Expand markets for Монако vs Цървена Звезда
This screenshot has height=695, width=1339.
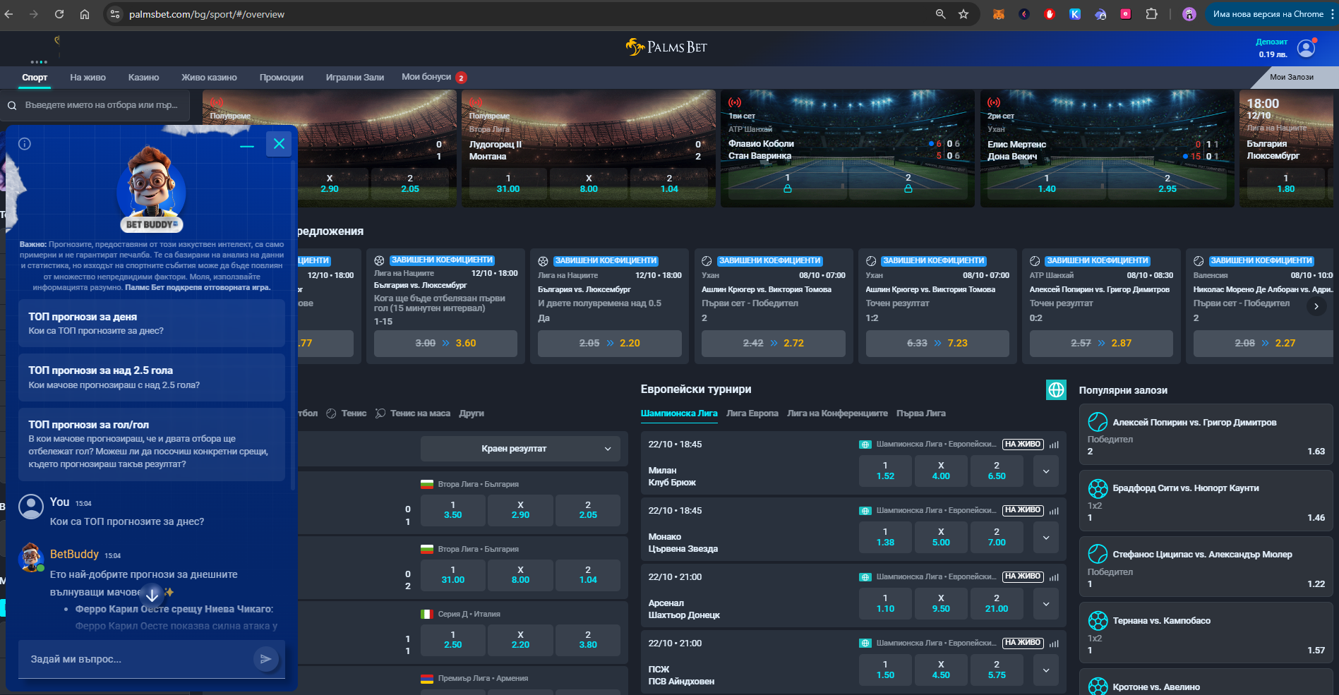coord(1046,538)
